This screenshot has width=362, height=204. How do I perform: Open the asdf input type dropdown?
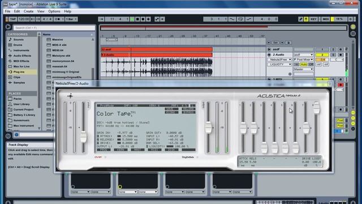(x=304, y=55)
